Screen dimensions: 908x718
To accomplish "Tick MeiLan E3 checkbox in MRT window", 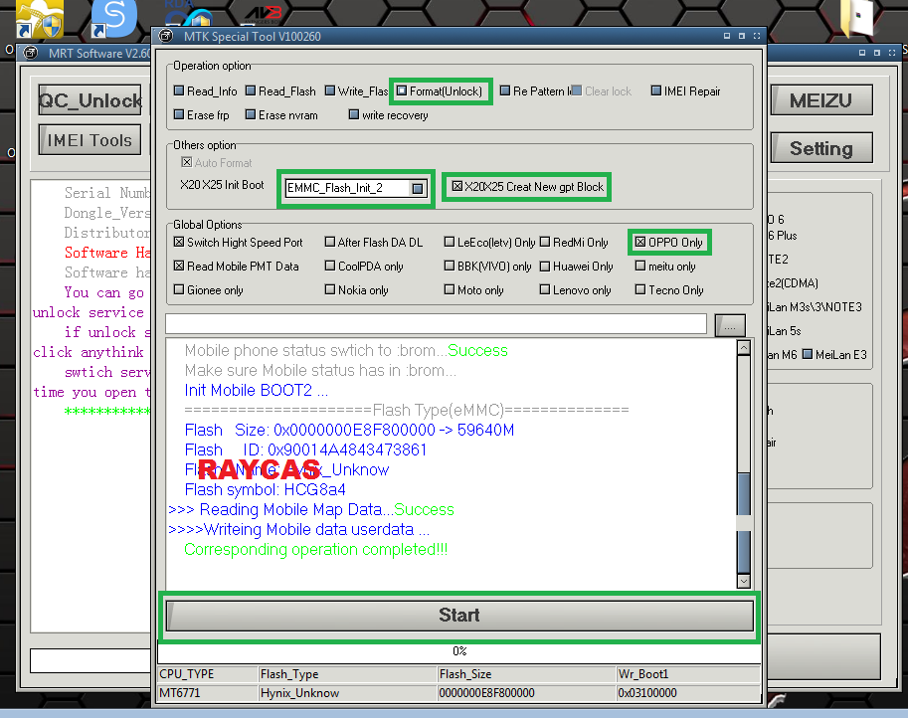I will (x=808, y=354).
